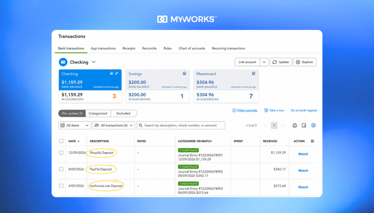Click the 12/09/2026 date cell
374x213 pixels.
pyautogui.click(x=77, y=153)
